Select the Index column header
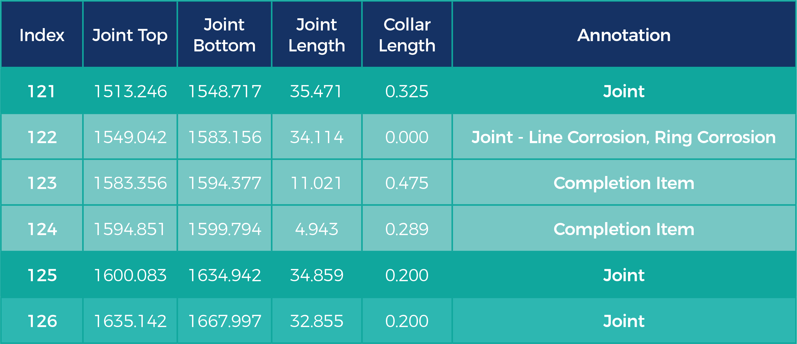This screenshot has height=344, width=797. [x=42, y=35]
